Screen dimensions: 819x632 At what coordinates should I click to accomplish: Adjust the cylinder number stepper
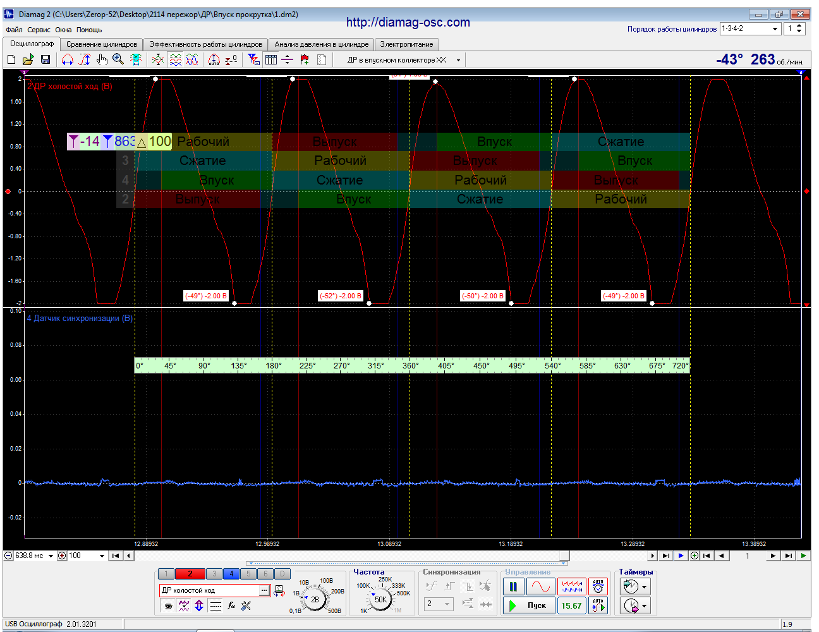pos(799,28)
